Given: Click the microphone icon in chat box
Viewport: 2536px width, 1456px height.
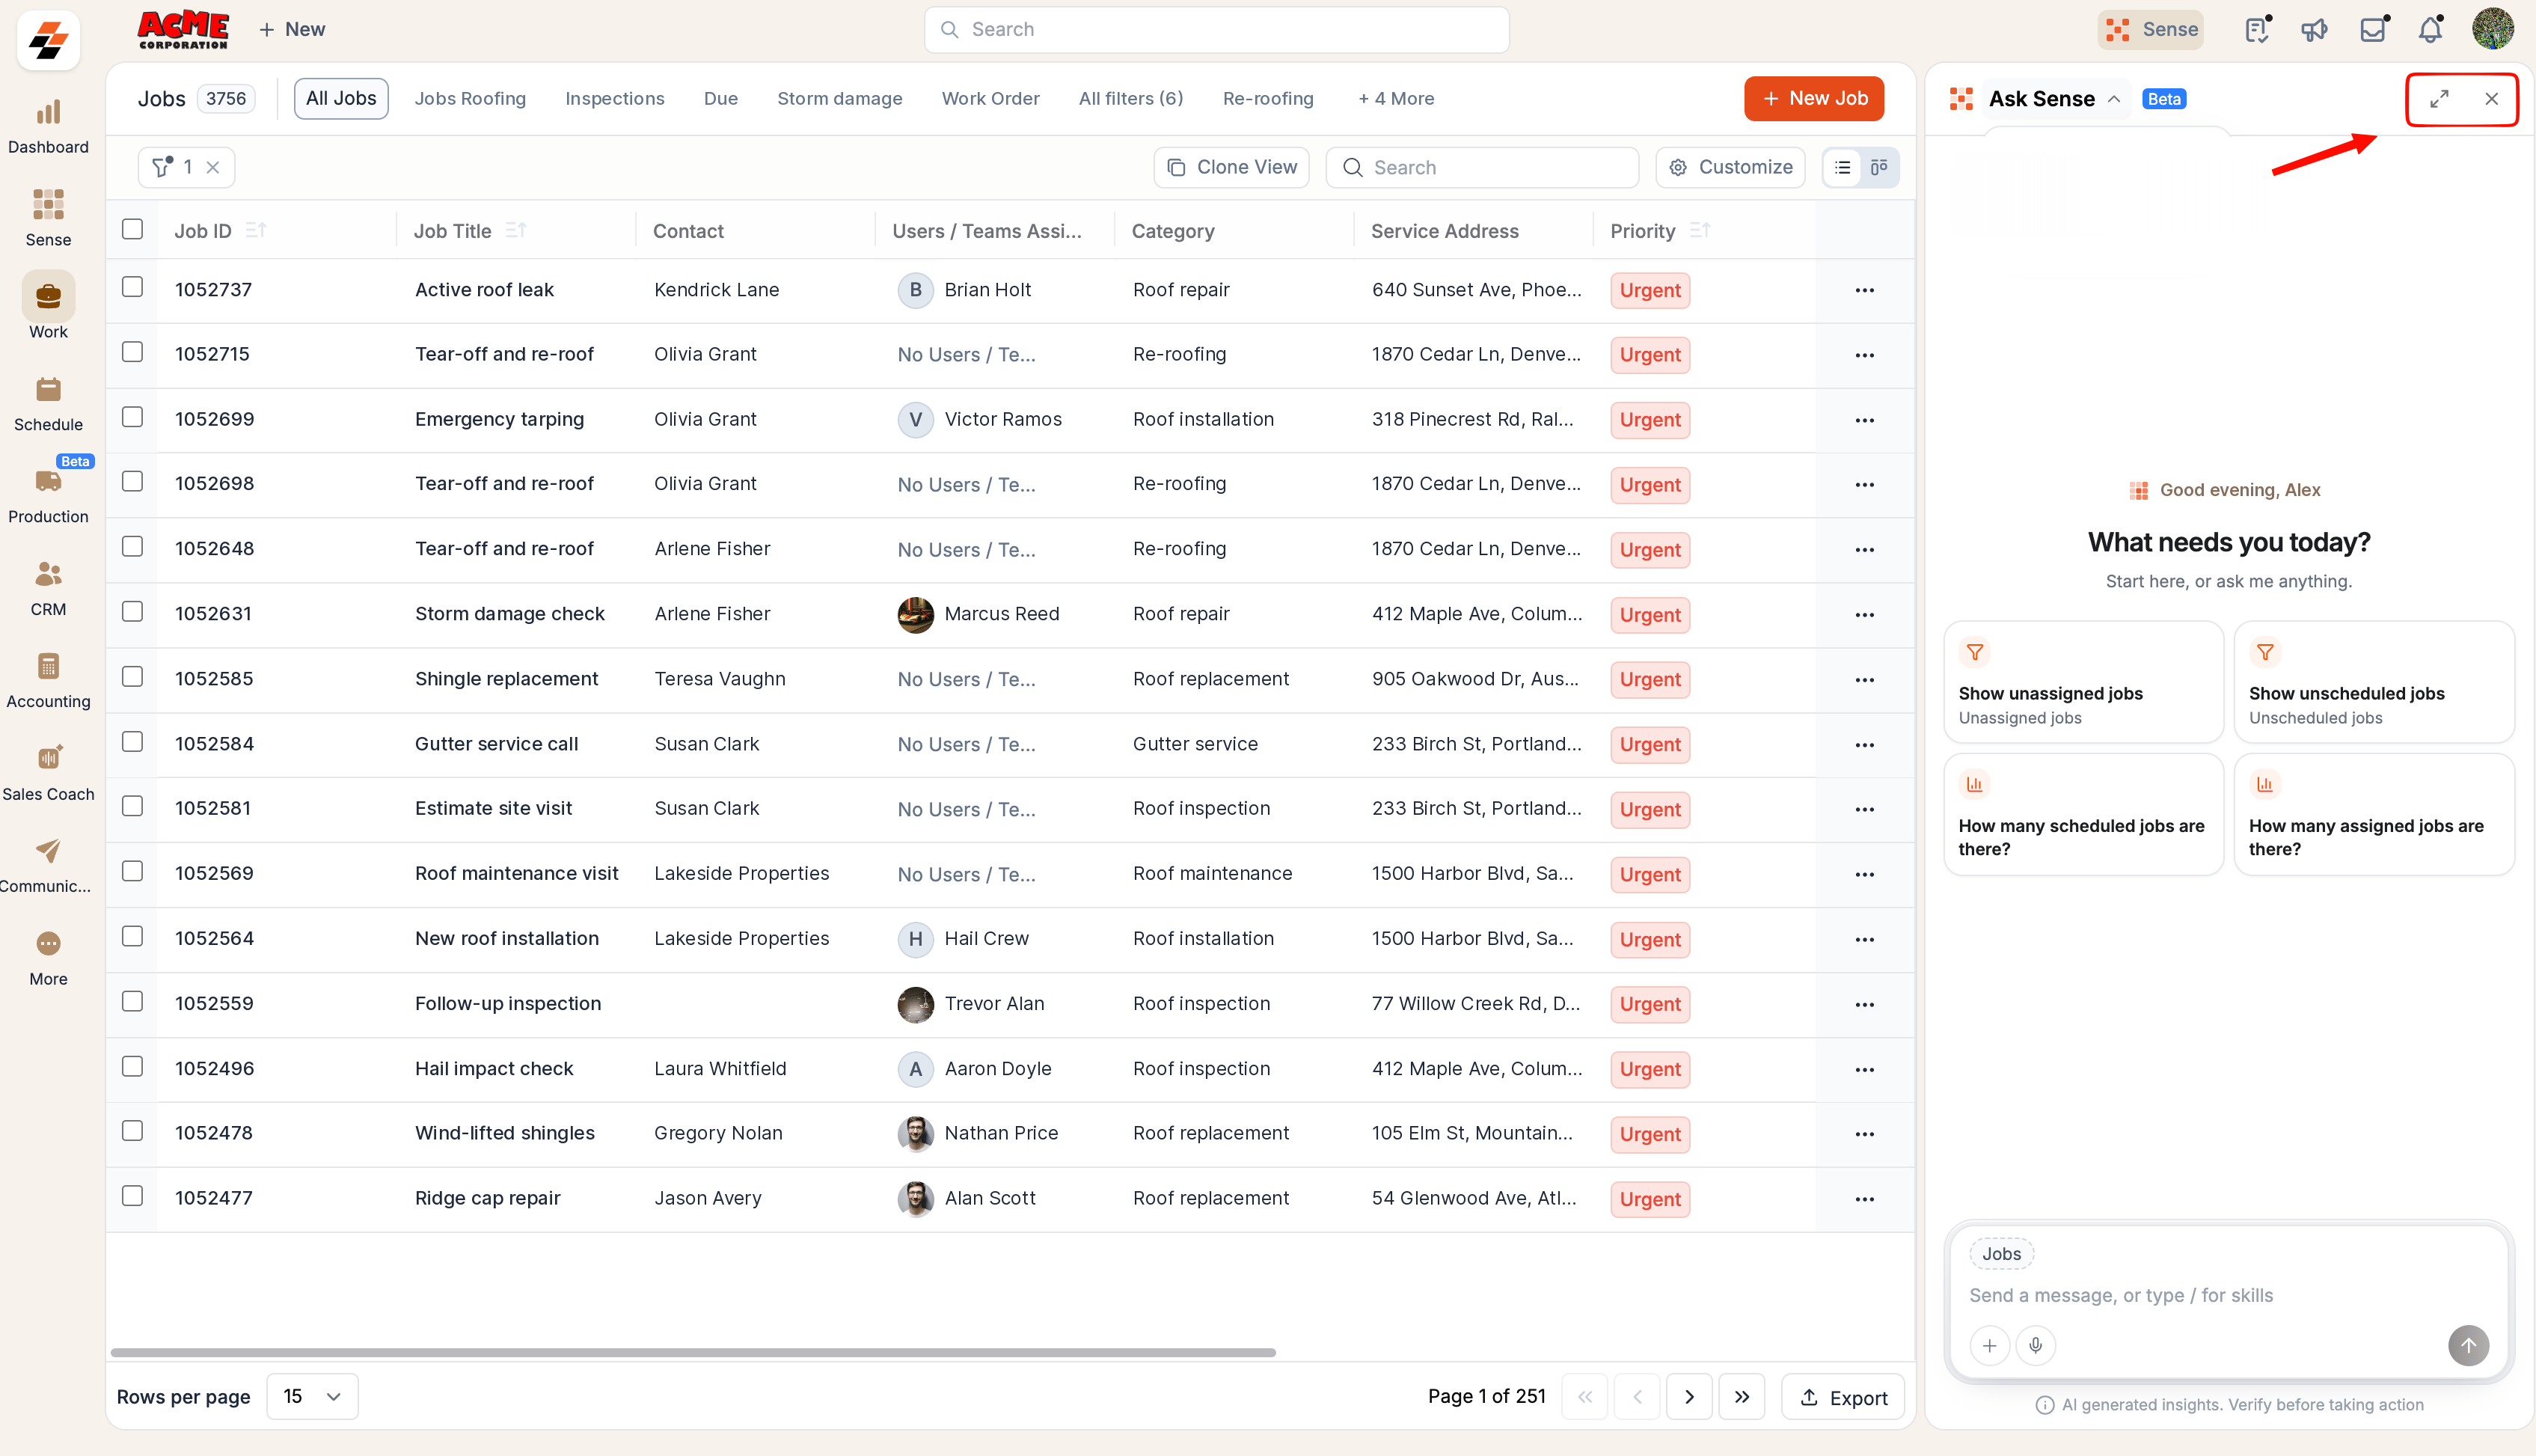Looking at the screenshot, I should pos(2036,1345).
